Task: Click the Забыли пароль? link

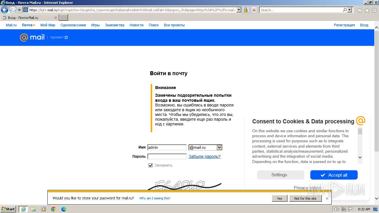Action: point(205,156)
